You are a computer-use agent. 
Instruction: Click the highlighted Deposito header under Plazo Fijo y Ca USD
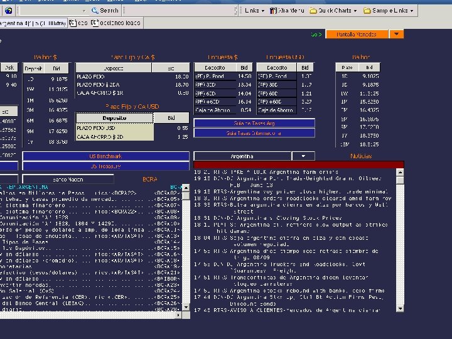114,118
